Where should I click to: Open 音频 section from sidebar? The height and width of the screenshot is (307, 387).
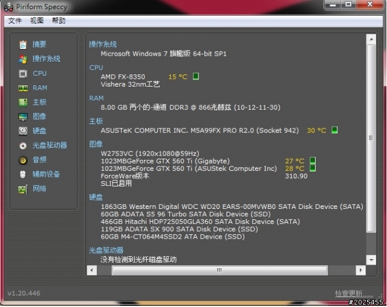[x=39, y=160]
